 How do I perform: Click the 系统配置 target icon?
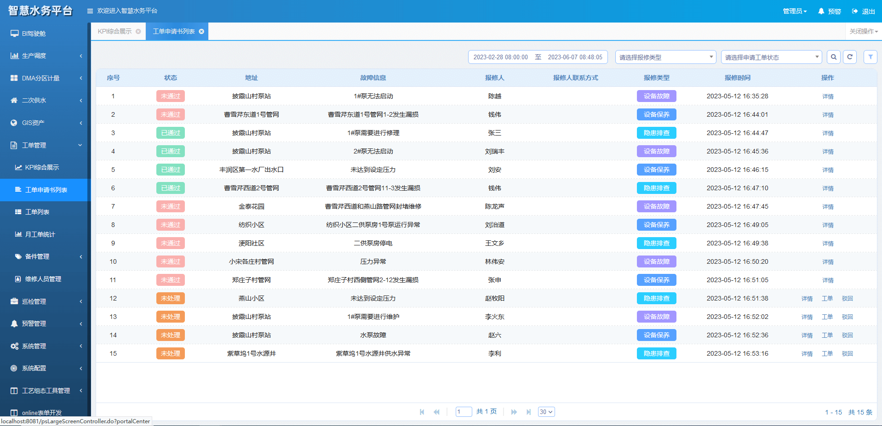[14, 368]
